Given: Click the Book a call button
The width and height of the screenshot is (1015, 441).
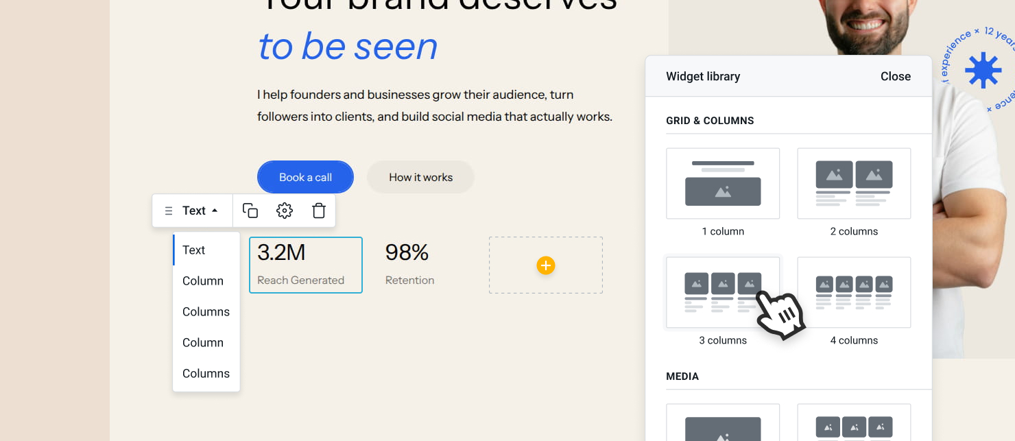Looking at the screenshot, I should click(x=305, y=177).
